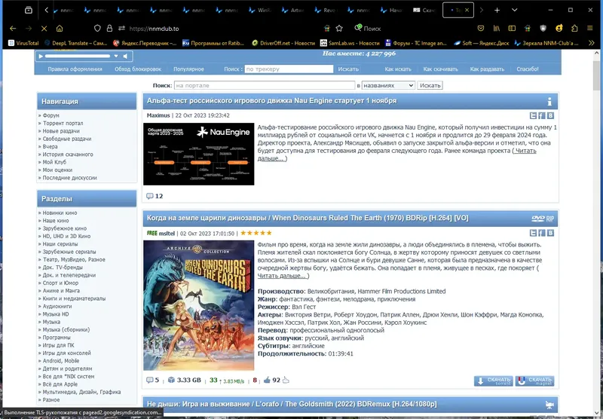
Task: Click the 'по трекеру' search field
Action: [x=289, y=69]
